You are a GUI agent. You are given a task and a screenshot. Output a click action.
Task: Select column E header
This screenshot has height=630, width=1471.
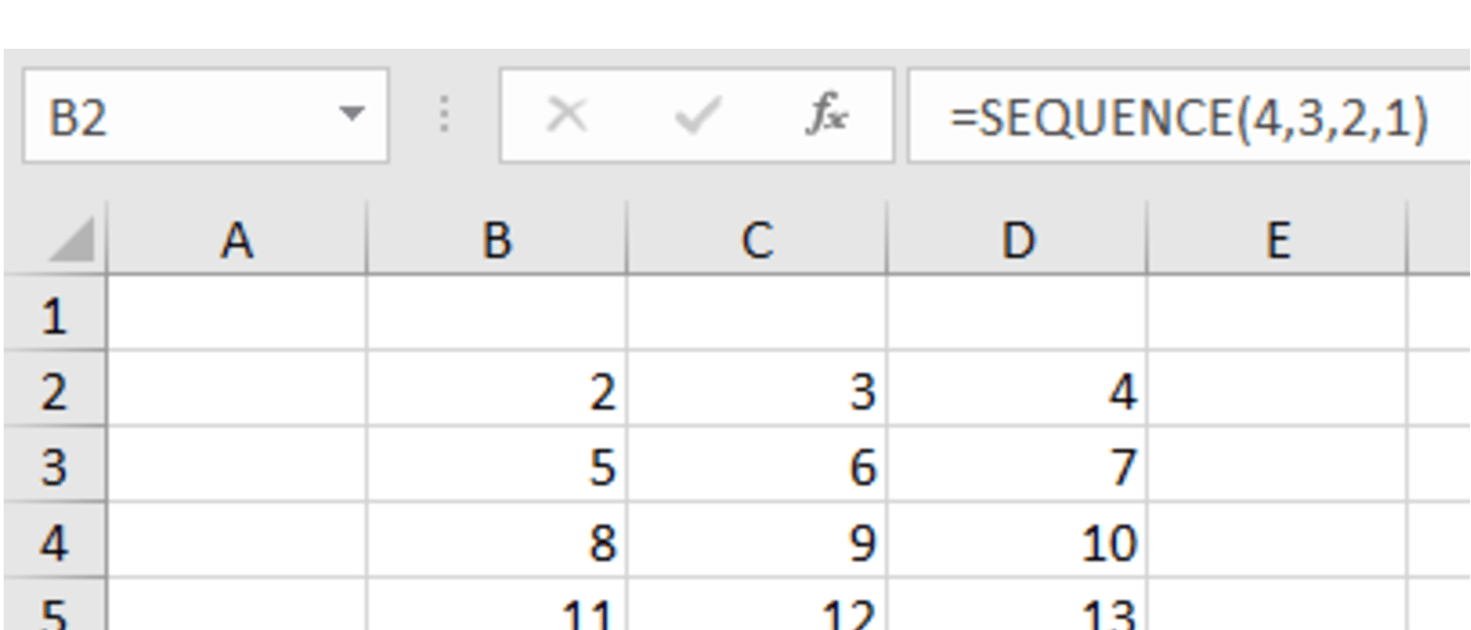point(1277,241)
